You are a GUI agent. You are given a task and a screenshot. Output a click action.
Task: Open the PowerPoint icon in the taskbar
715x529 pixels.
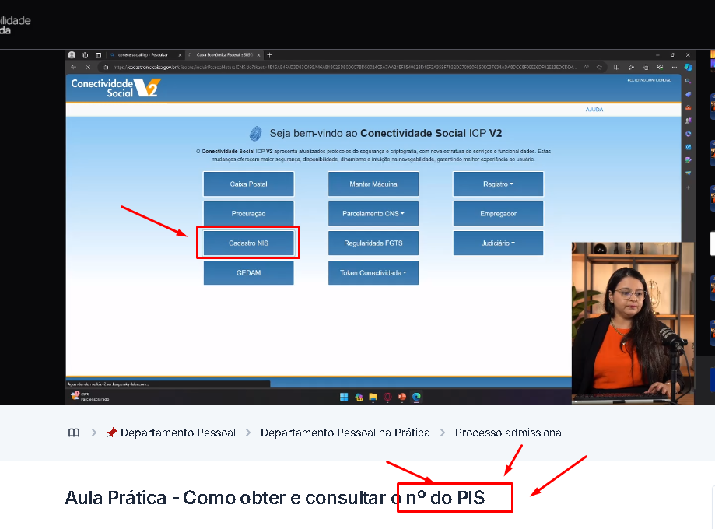[x=401, y=397]
